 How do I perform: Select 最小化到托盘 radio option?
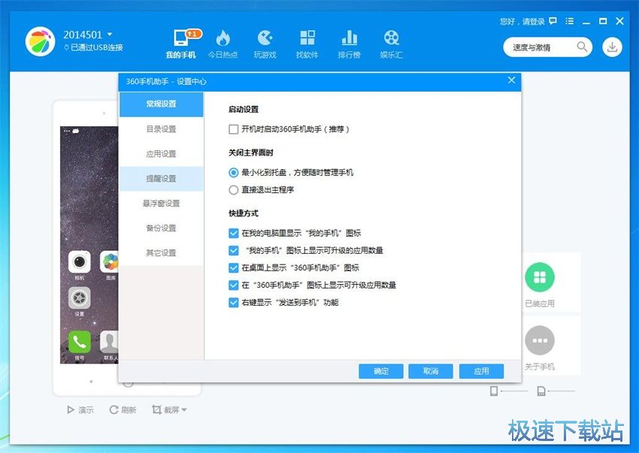click(x=234, y=173)
